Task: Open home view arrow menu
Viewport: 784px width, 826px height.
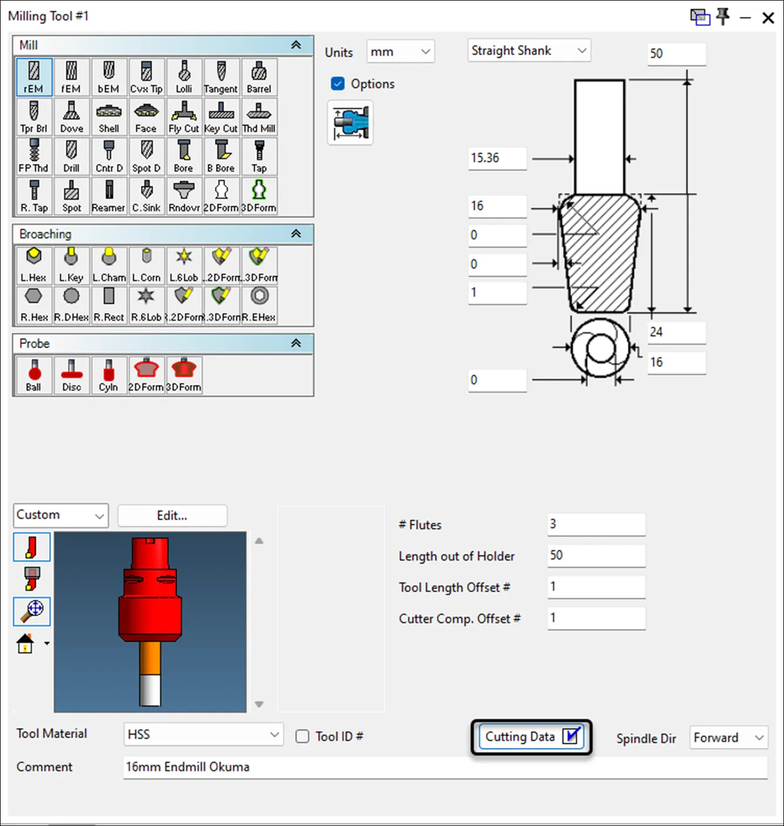Action: (46, 643)
